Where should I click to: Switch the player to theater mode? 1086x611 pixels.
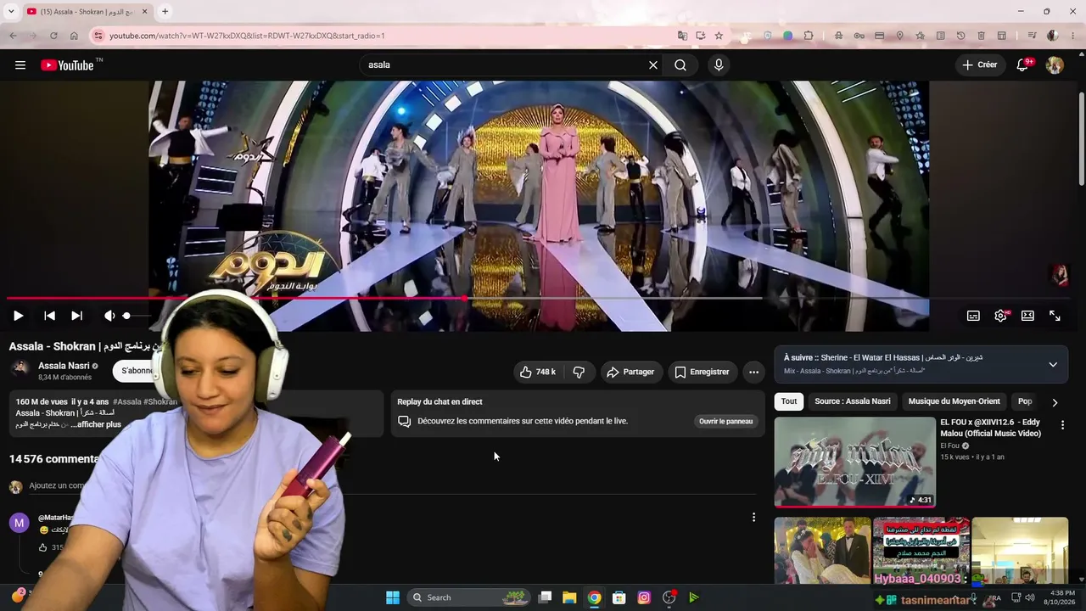(1027, 316)
